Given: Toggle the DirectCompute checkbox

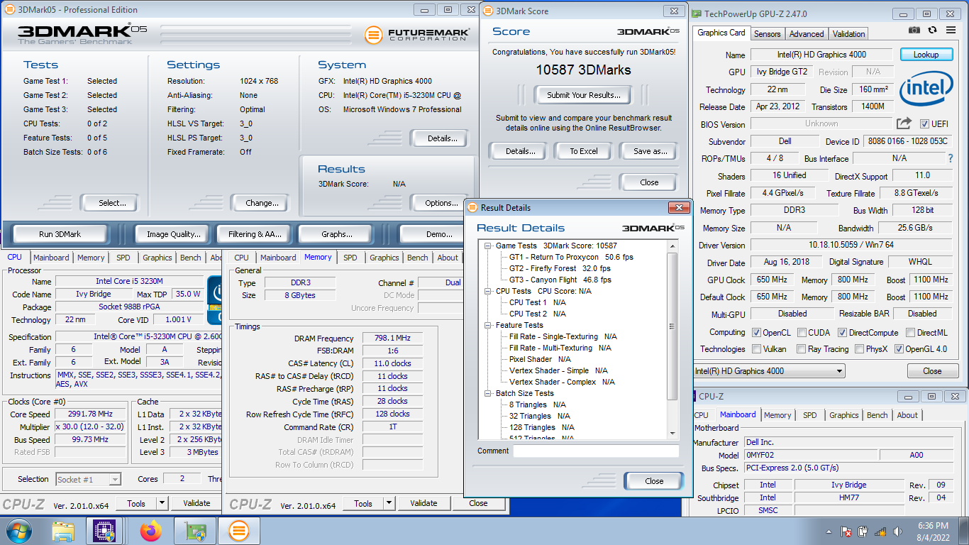Looking at the screenshot, I should point(842,332).
